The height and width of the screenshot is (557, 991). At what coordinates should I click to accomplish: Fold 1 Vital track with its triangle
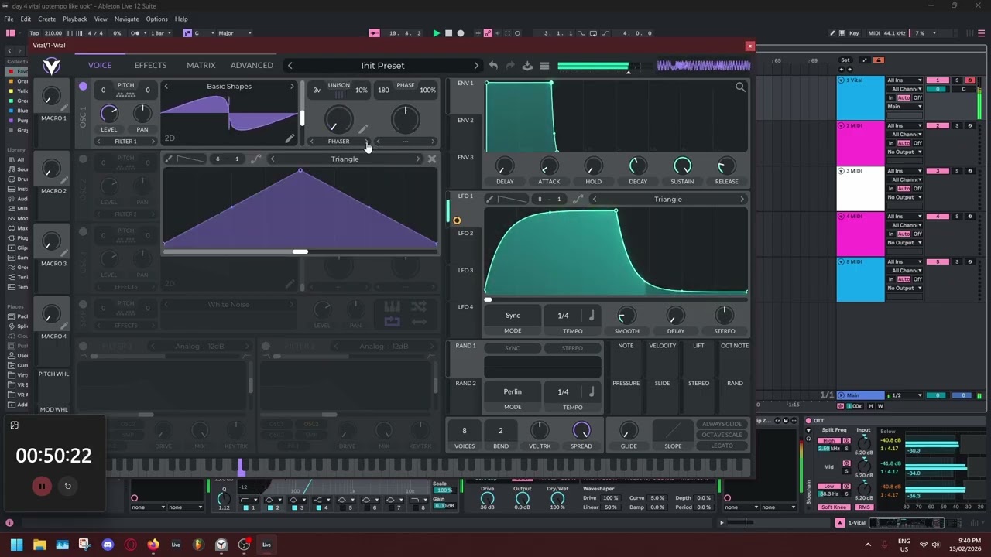tap(841, 80)
